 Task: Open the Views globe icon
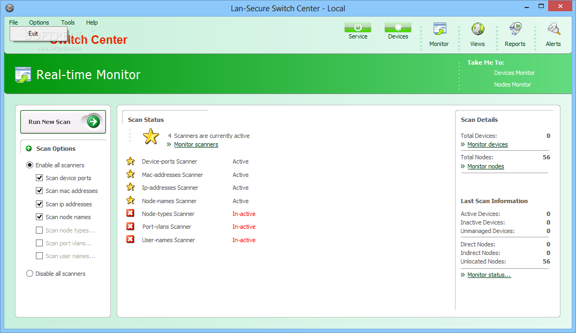478,29
